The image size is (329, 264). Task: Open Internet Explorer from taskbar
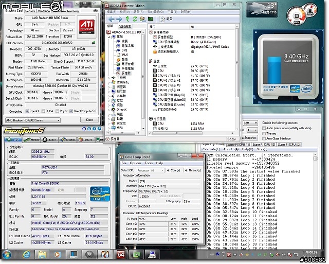coord(26,255)
